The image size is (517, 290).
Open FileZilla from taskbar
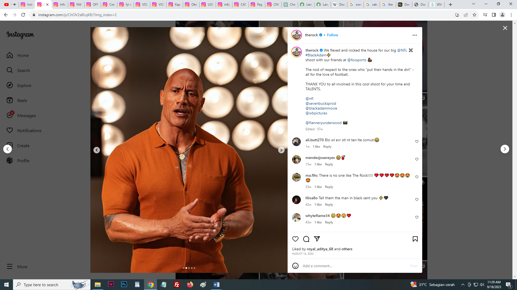[177, 285]
